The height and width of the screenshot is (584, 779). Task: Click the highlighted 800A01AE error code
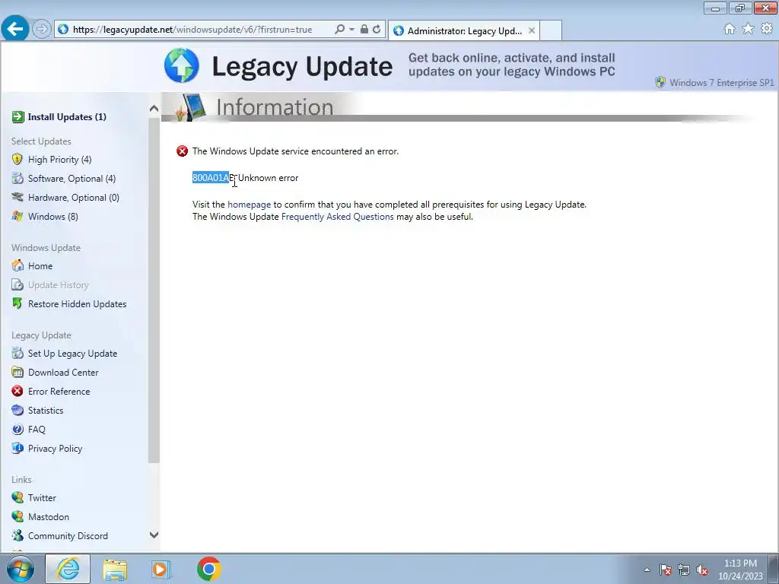click(x=213, y=177)
